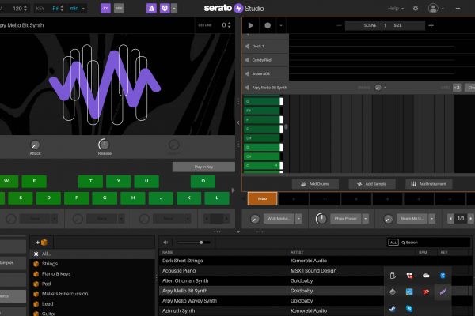Open dropdown next to record button
Image resolution: width=475 pixels, height=316 pixels.
pyautogui.click(x=281, y=25)
